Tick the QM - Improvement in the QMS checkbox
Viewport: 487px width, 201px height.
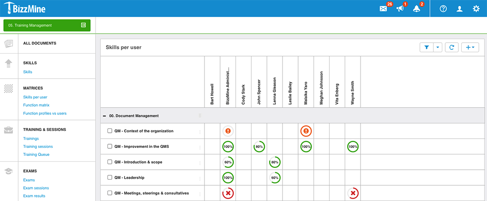[110, 146]
